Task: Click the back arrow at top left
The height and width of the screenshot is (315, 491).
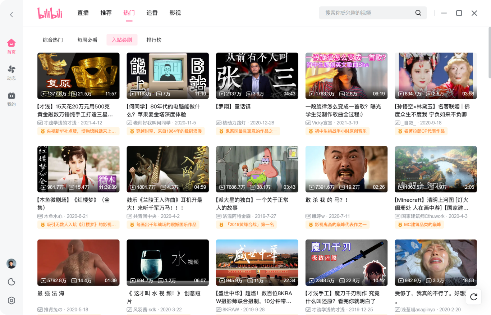Action: [11, 14]
